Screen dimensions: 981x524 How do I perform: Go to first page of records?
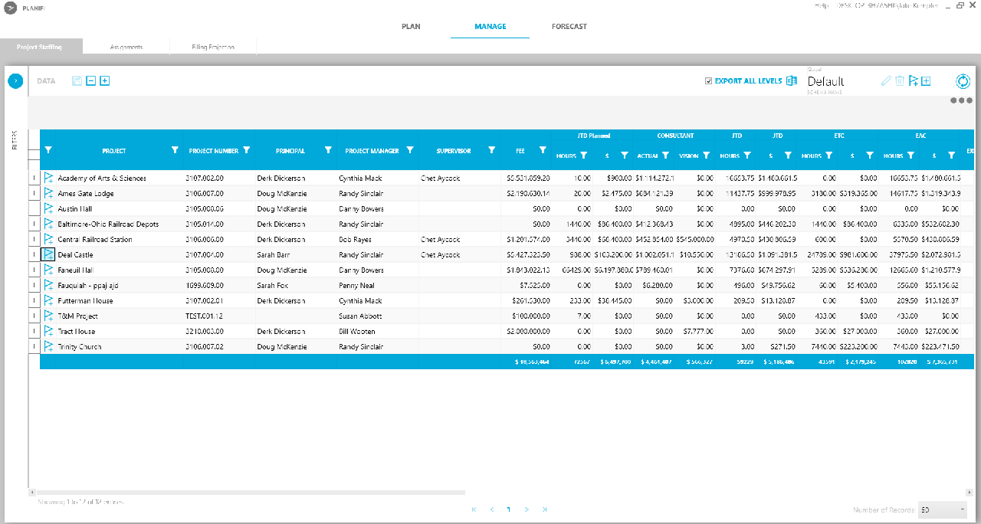(x=474, y=509)
